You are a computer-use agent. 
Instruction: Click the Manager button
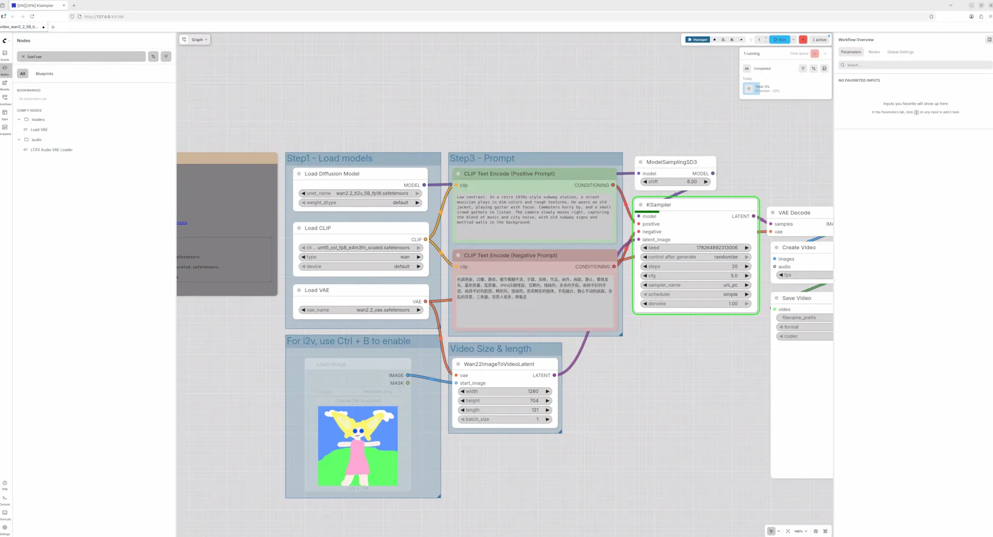click(x=697, y=40)
